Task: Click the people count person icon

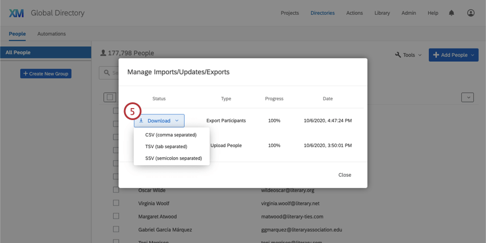Action: click(103, 53)
